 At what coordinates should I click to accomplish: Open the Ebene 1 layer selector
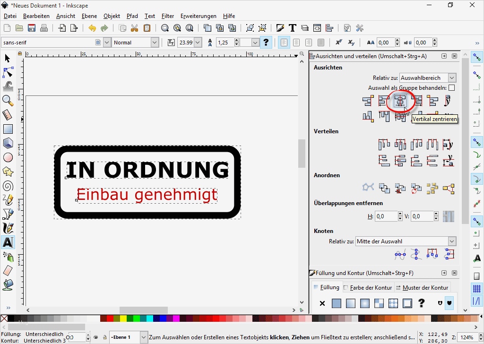pyautogui.click(x=127, y=337)
